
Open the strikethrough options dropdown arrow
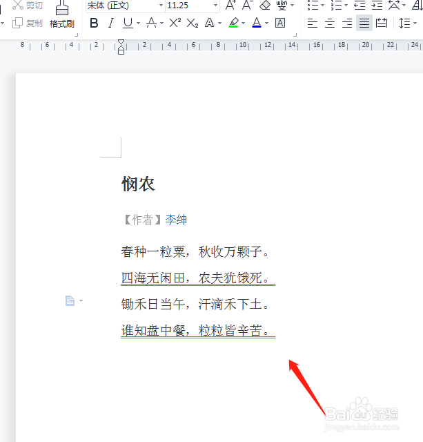[162, 23]
